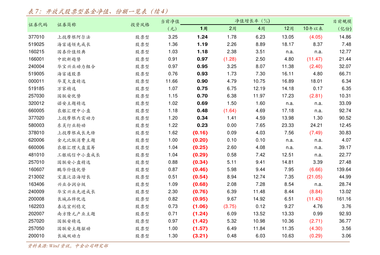The height and width of the screenshot is (255, 380).
Task: Select the (3.21) value in 1周 column
Action: tap(200, 236)
